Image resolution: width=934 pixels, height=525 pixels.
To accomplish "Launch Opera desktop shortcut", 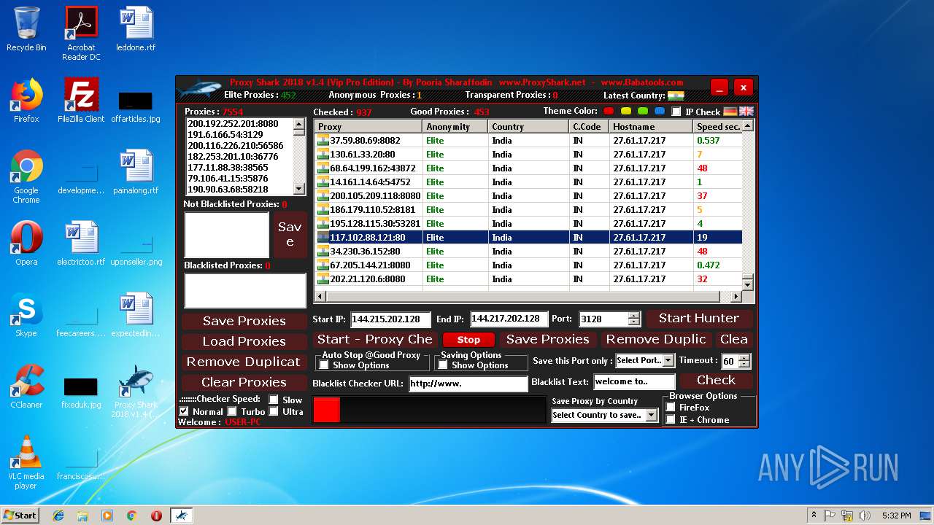I will [x=26, y=244].
